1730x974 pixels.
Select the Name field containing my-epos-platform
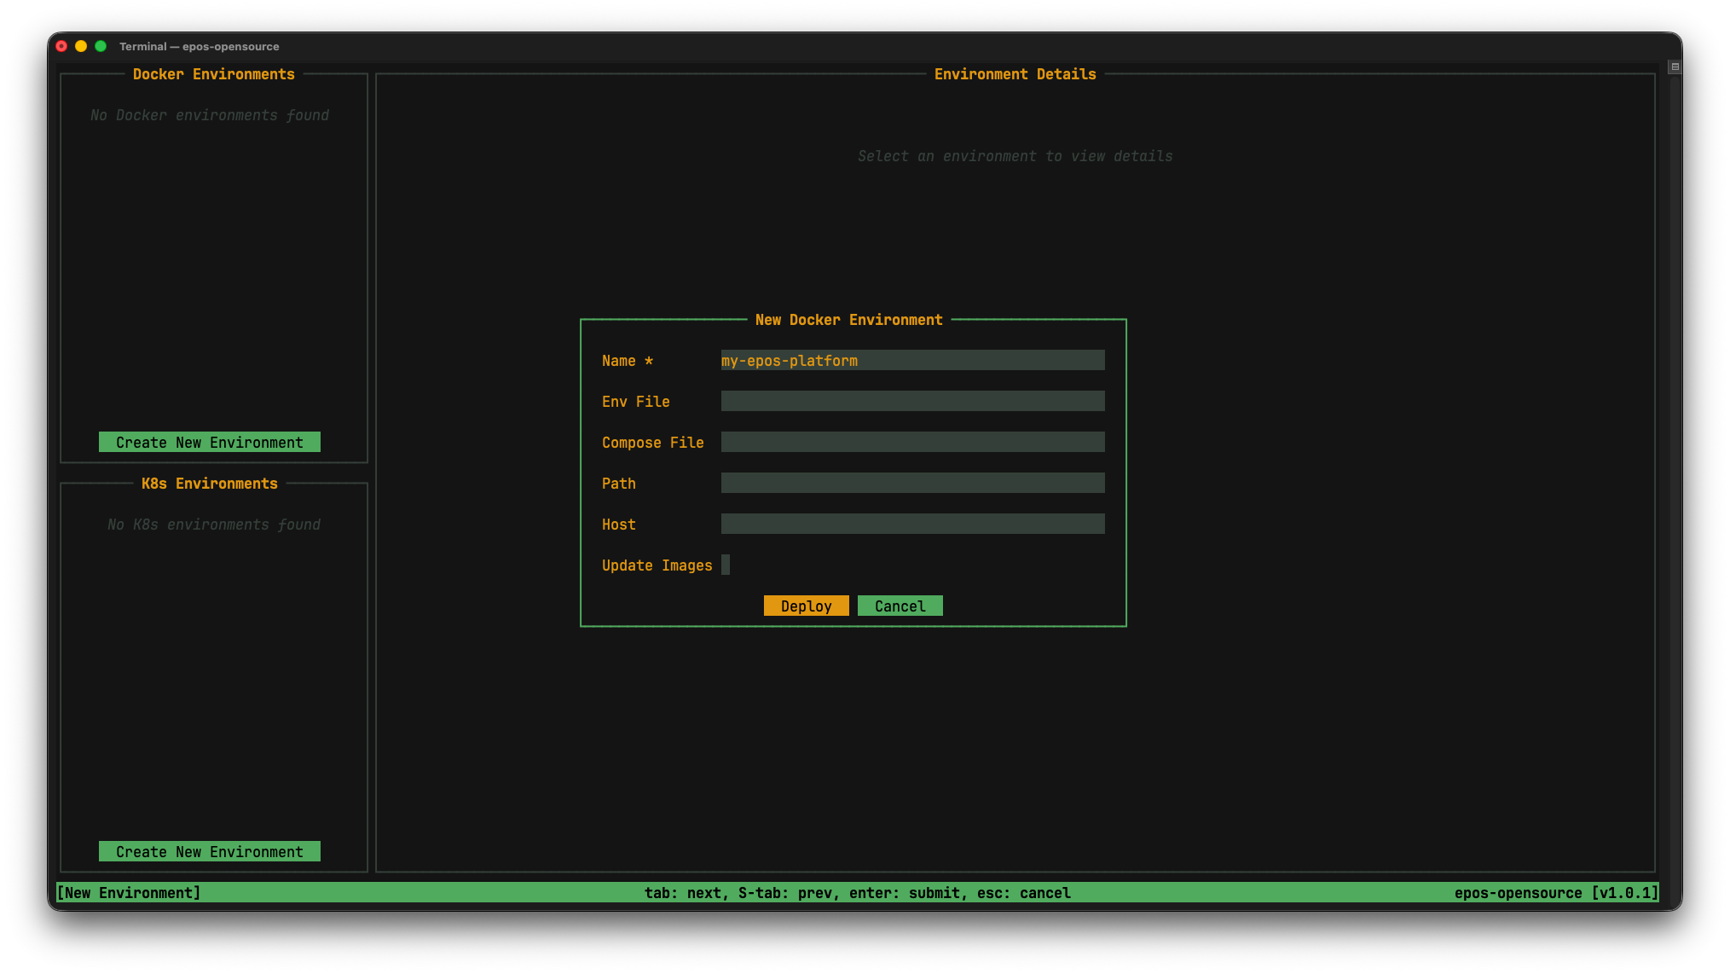click(x=911, y=360)
